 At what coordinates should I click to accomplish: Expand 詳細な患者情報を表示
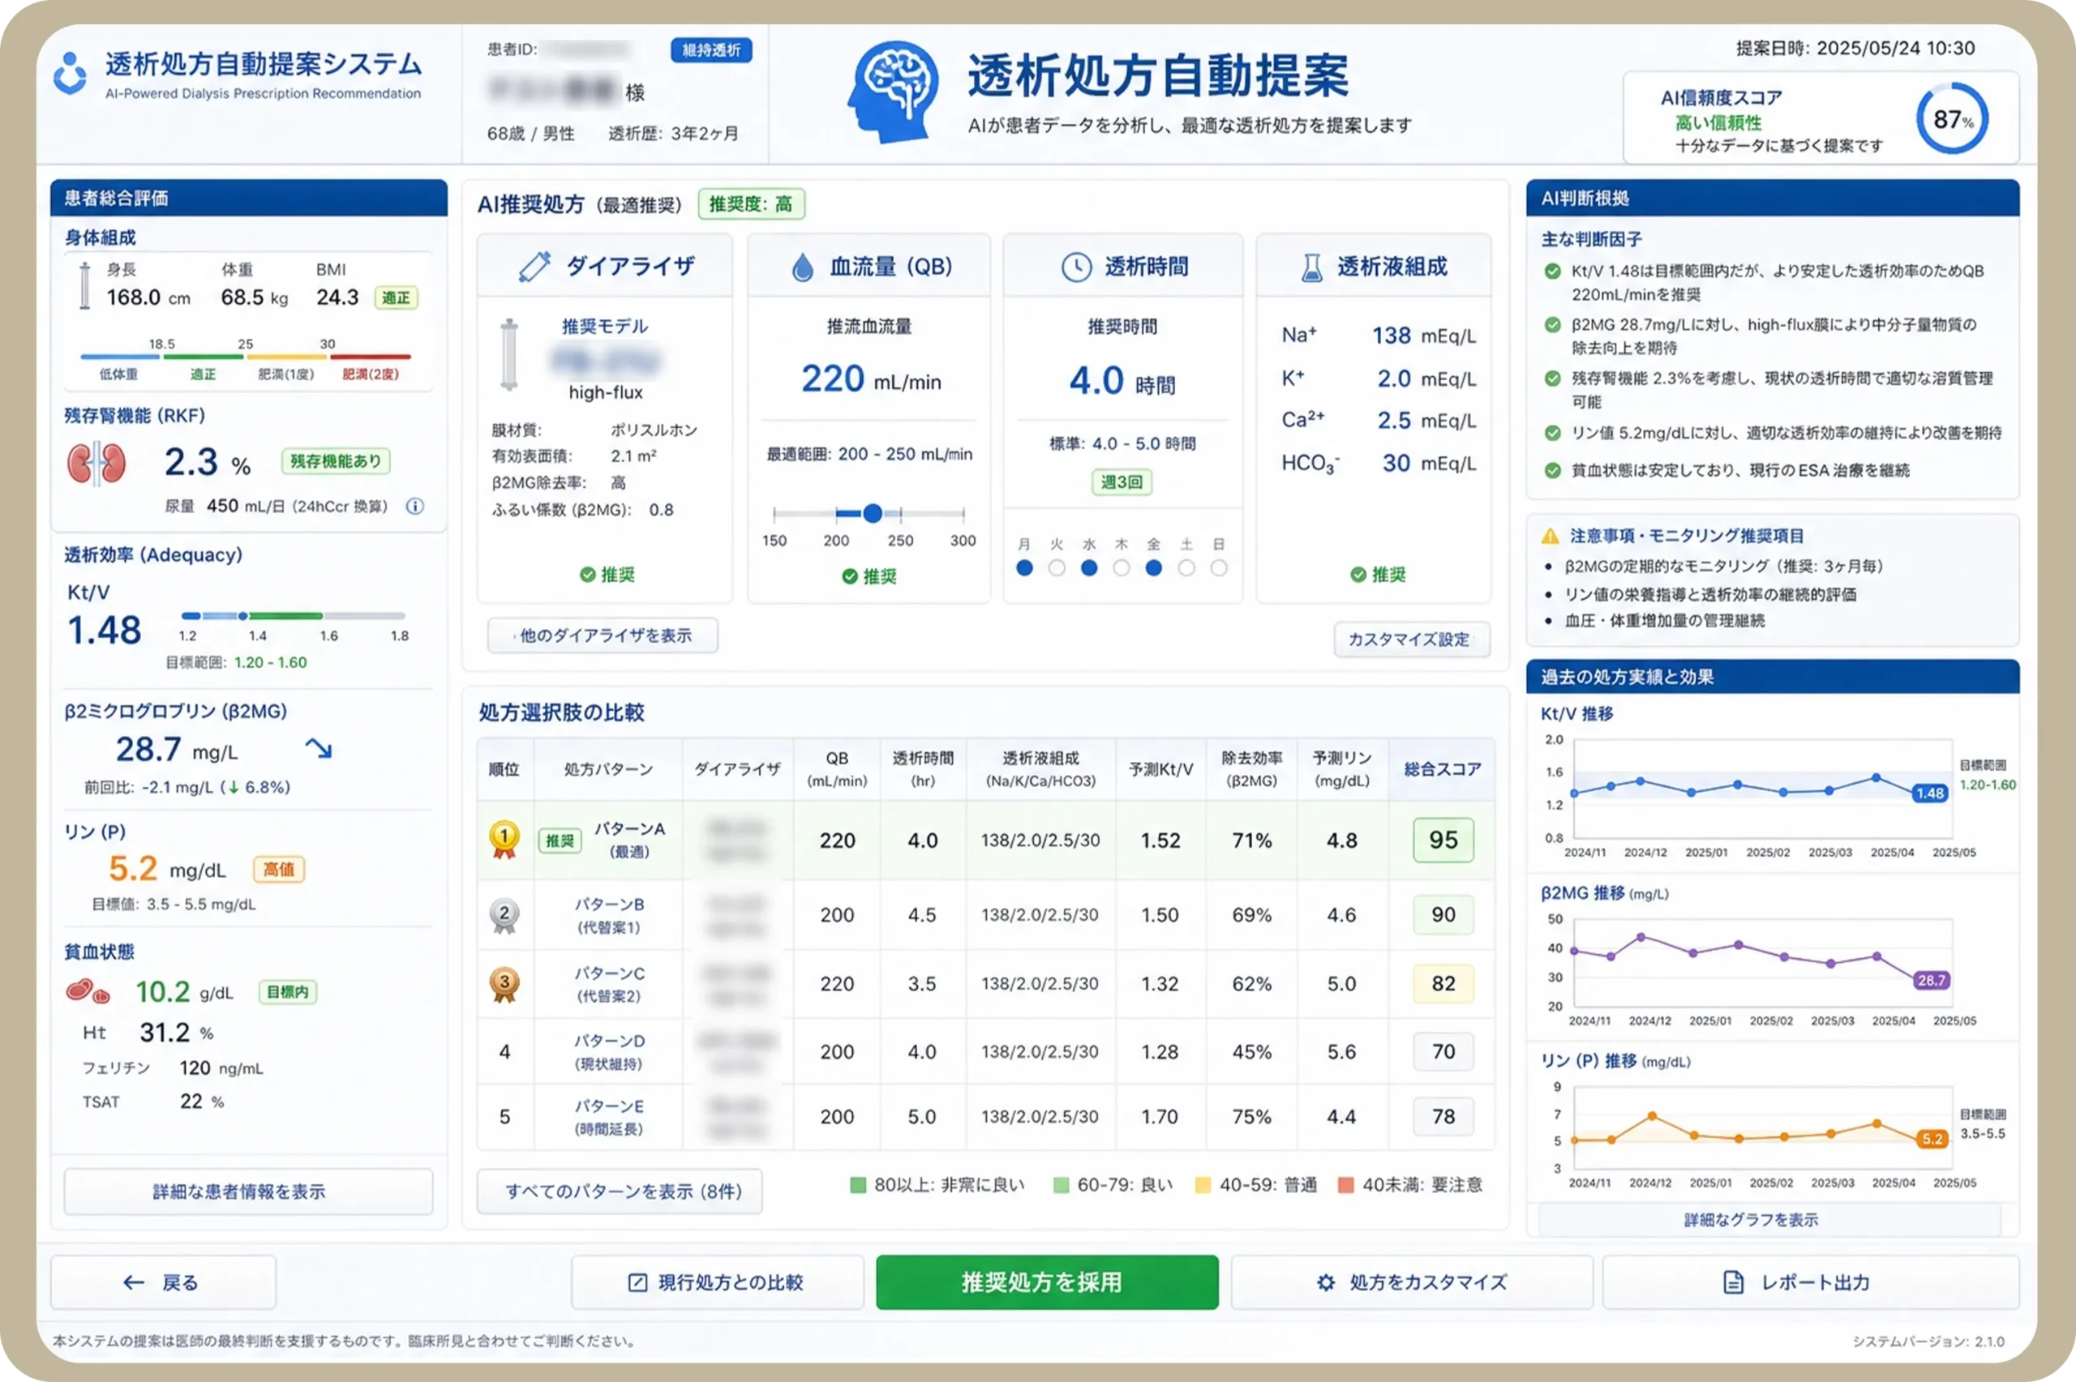tap(249, 1192)
